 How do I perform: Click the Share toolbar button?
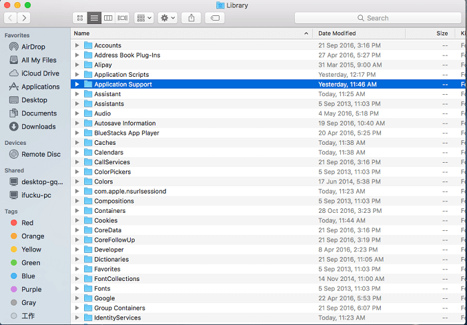point(191,18)
